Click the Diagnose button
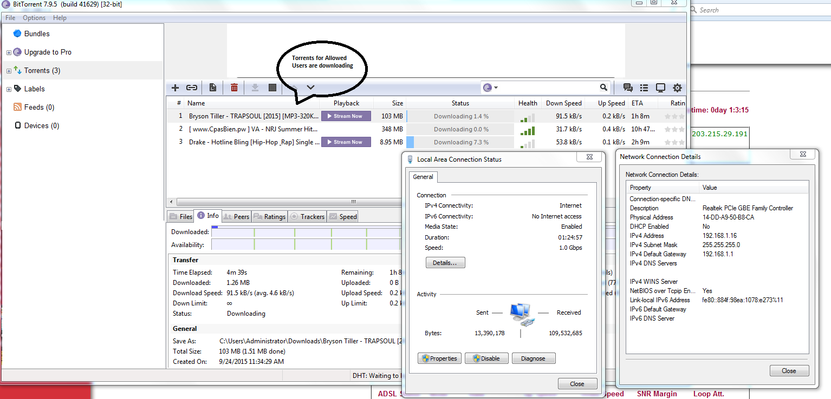831x399 pixels. 534,358
